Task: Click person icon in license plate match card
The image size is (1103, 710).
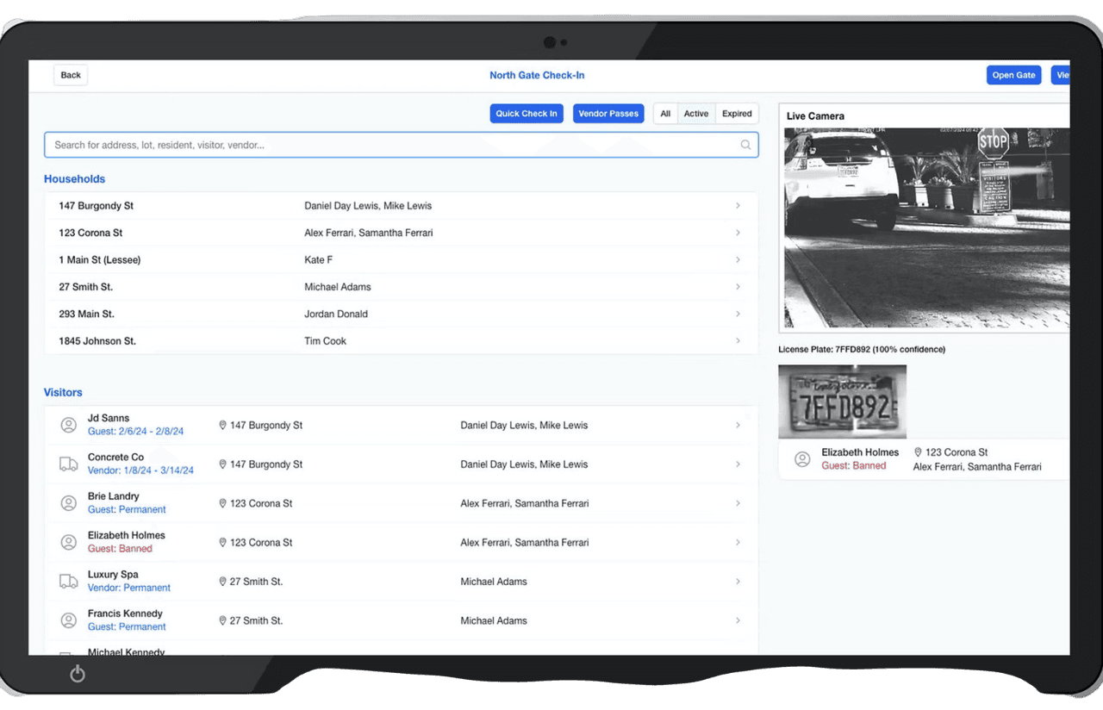Action: (x=802, y=459)
